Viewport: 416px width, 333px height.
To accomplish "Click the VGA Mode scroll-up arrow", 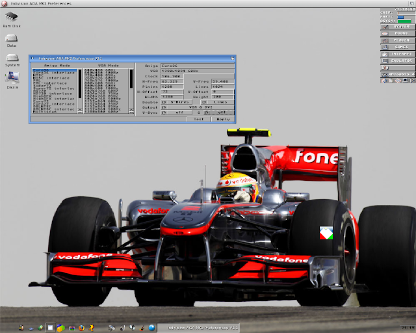I will coord(131,110).
